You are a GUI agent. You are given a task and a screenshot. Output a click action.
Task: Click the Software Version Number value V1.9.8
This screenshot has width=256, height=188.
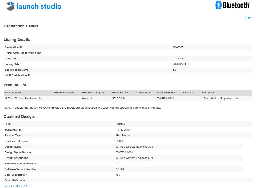click(120, 169)
